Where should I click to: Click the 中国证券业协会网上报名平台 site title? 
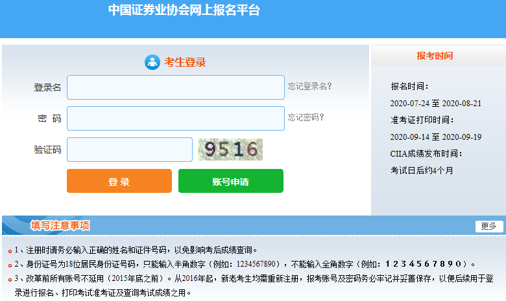(x=184, y=10)
